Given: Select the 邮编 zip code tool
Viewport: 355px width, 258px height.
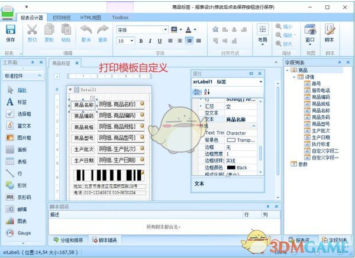Looking at the screenshot, I should pos(17,209).
